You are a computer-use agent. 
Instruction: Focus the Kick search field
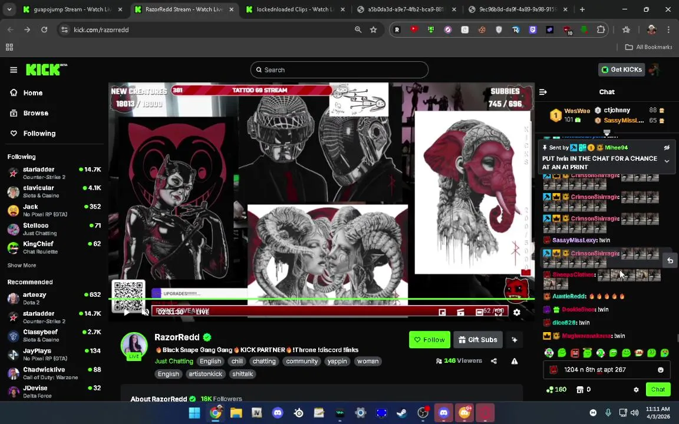tap(339, 69)
